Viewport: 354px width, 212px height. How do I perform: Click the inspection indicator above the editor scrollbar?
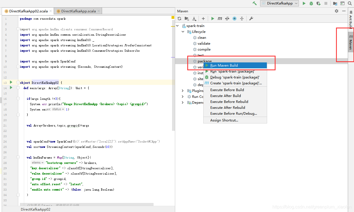[173, 18]
